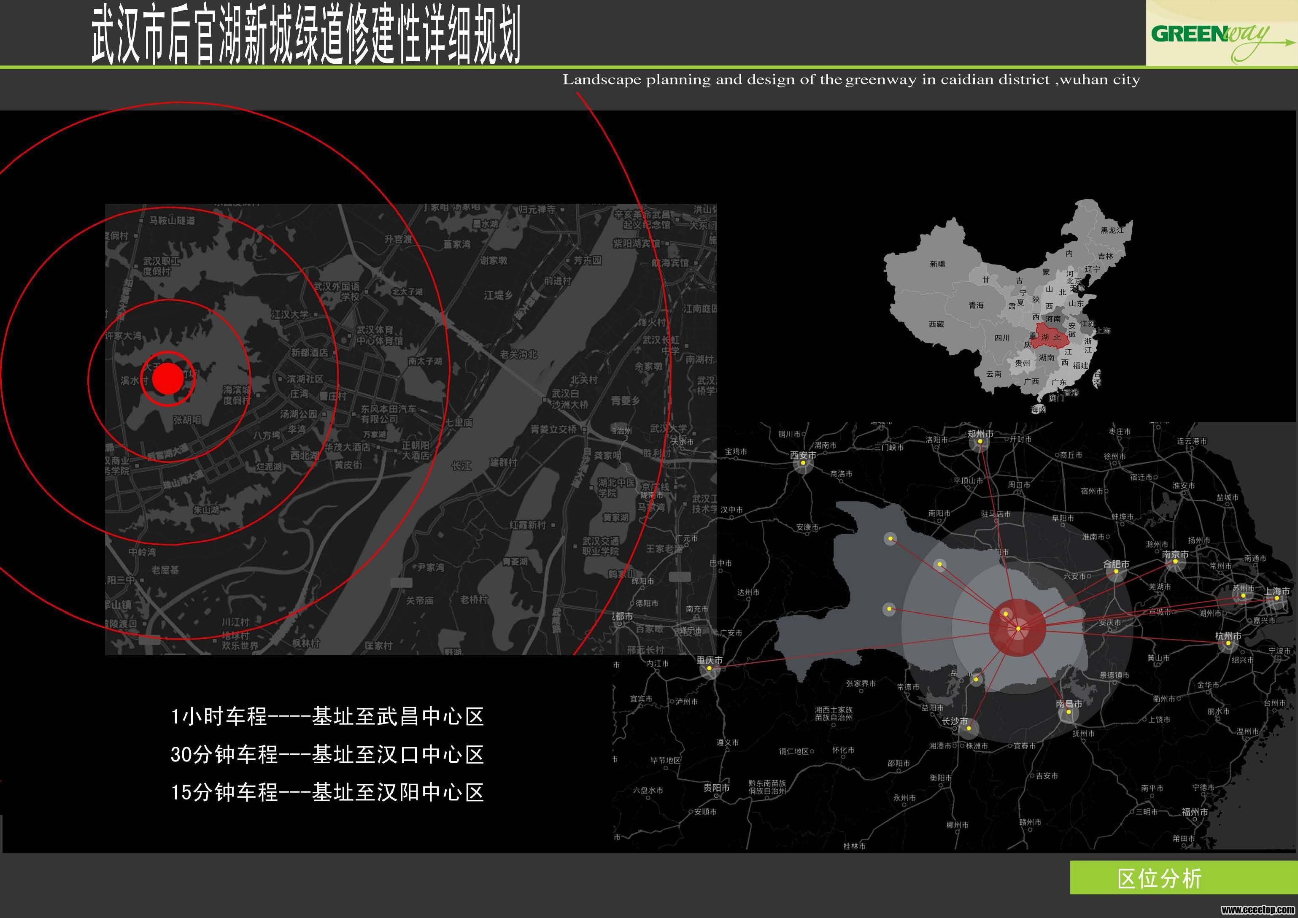The width and height of the screenshot is (1298, 918).
Task: Click 青海 on the China map
Action: pyautogui.click(x=976, y=305)
